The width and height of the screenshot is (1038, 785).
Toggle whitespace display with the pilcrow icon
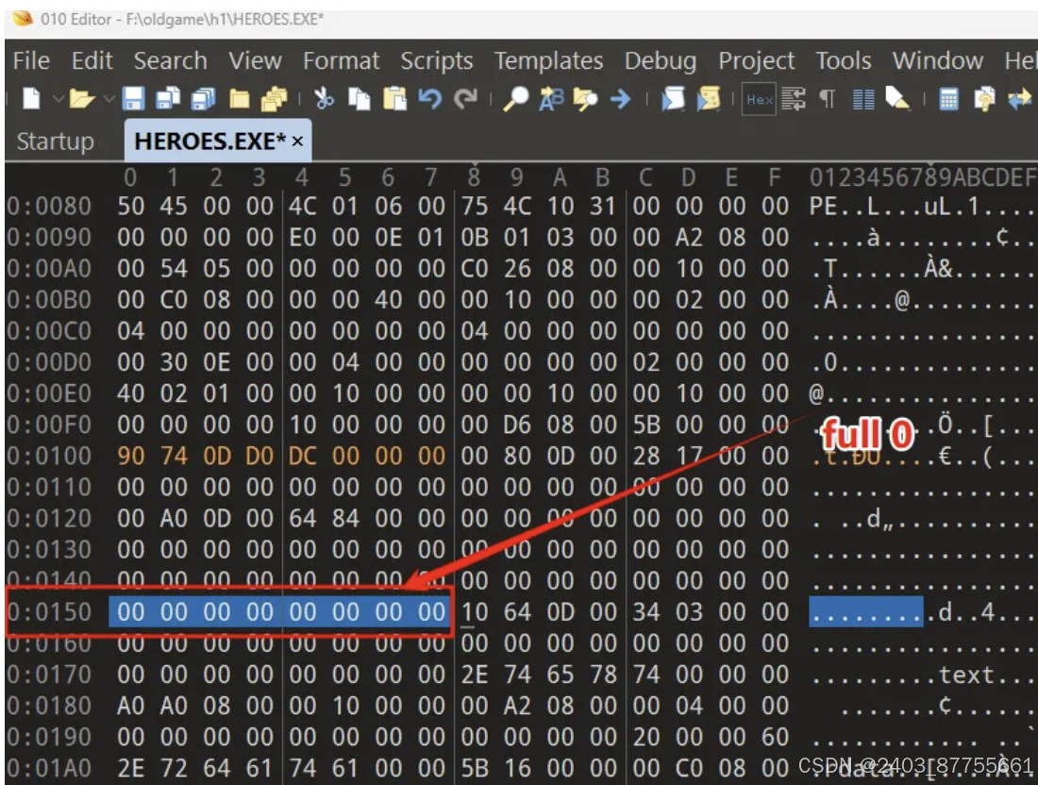828,99
